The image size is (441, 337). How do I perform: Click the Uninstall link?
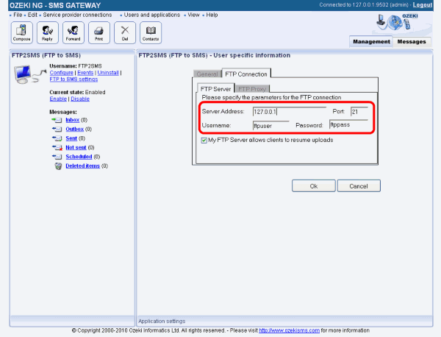[x=108, y=73]
